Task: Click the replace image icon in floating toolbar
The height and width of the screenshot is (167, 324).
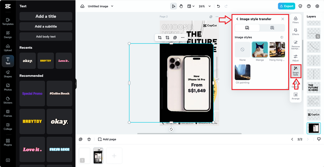Action: coord(167,38)
